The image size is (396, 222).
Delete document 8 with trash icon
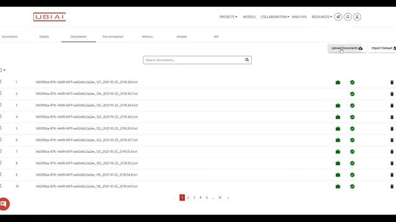392,163
